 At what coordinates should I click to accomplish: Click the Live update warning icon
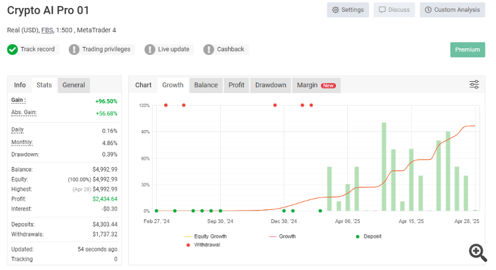click(149, 50)
